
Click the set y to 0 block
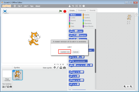[74, 84]
